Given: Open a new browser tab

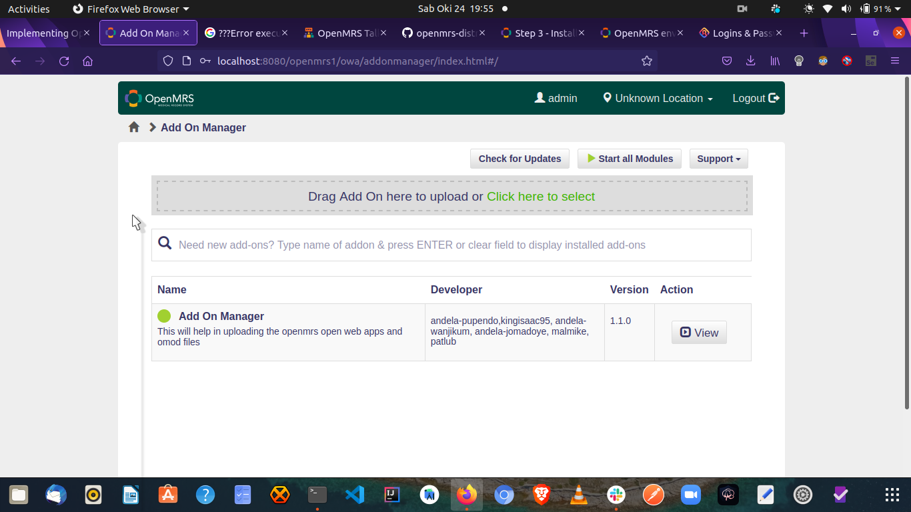Looking at the screenshot, I should pos(804,33).
